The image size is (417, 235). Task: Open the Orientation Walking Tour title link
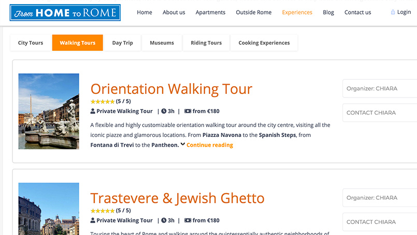tap(171, 89)
